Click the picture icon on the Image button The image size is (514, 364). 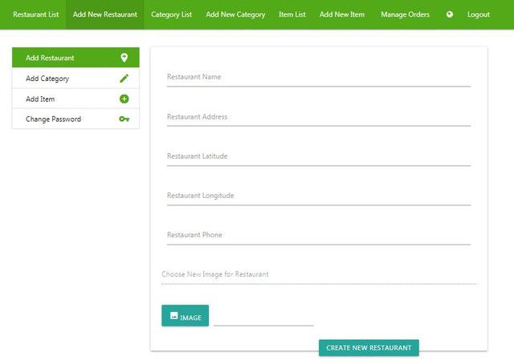pyautogui.click(x=173, y=316)
